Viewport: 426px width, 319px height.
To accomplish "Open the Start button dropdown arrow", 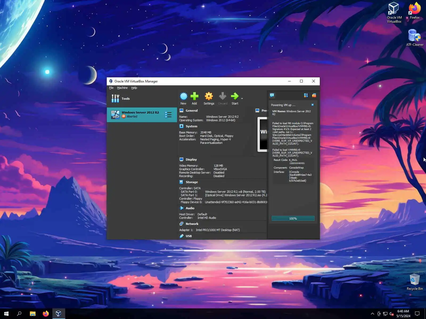I will pyautogui.click(x=242, y=99).
